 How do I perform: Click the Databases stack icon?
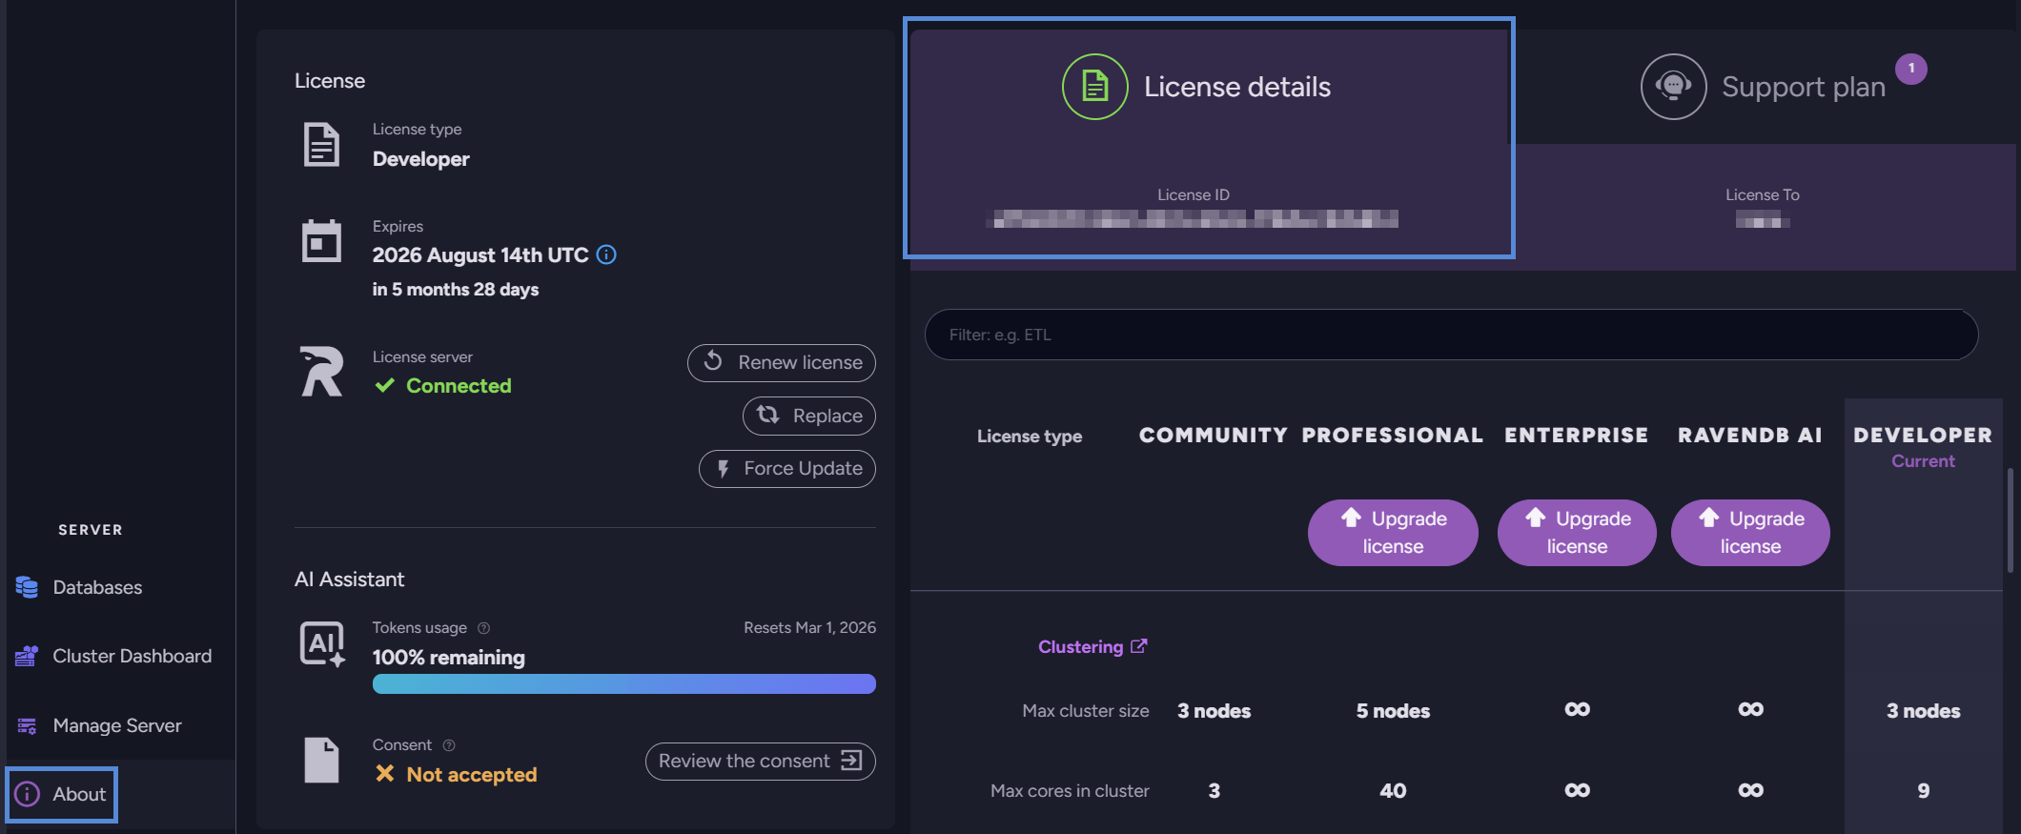coord(27,587)
